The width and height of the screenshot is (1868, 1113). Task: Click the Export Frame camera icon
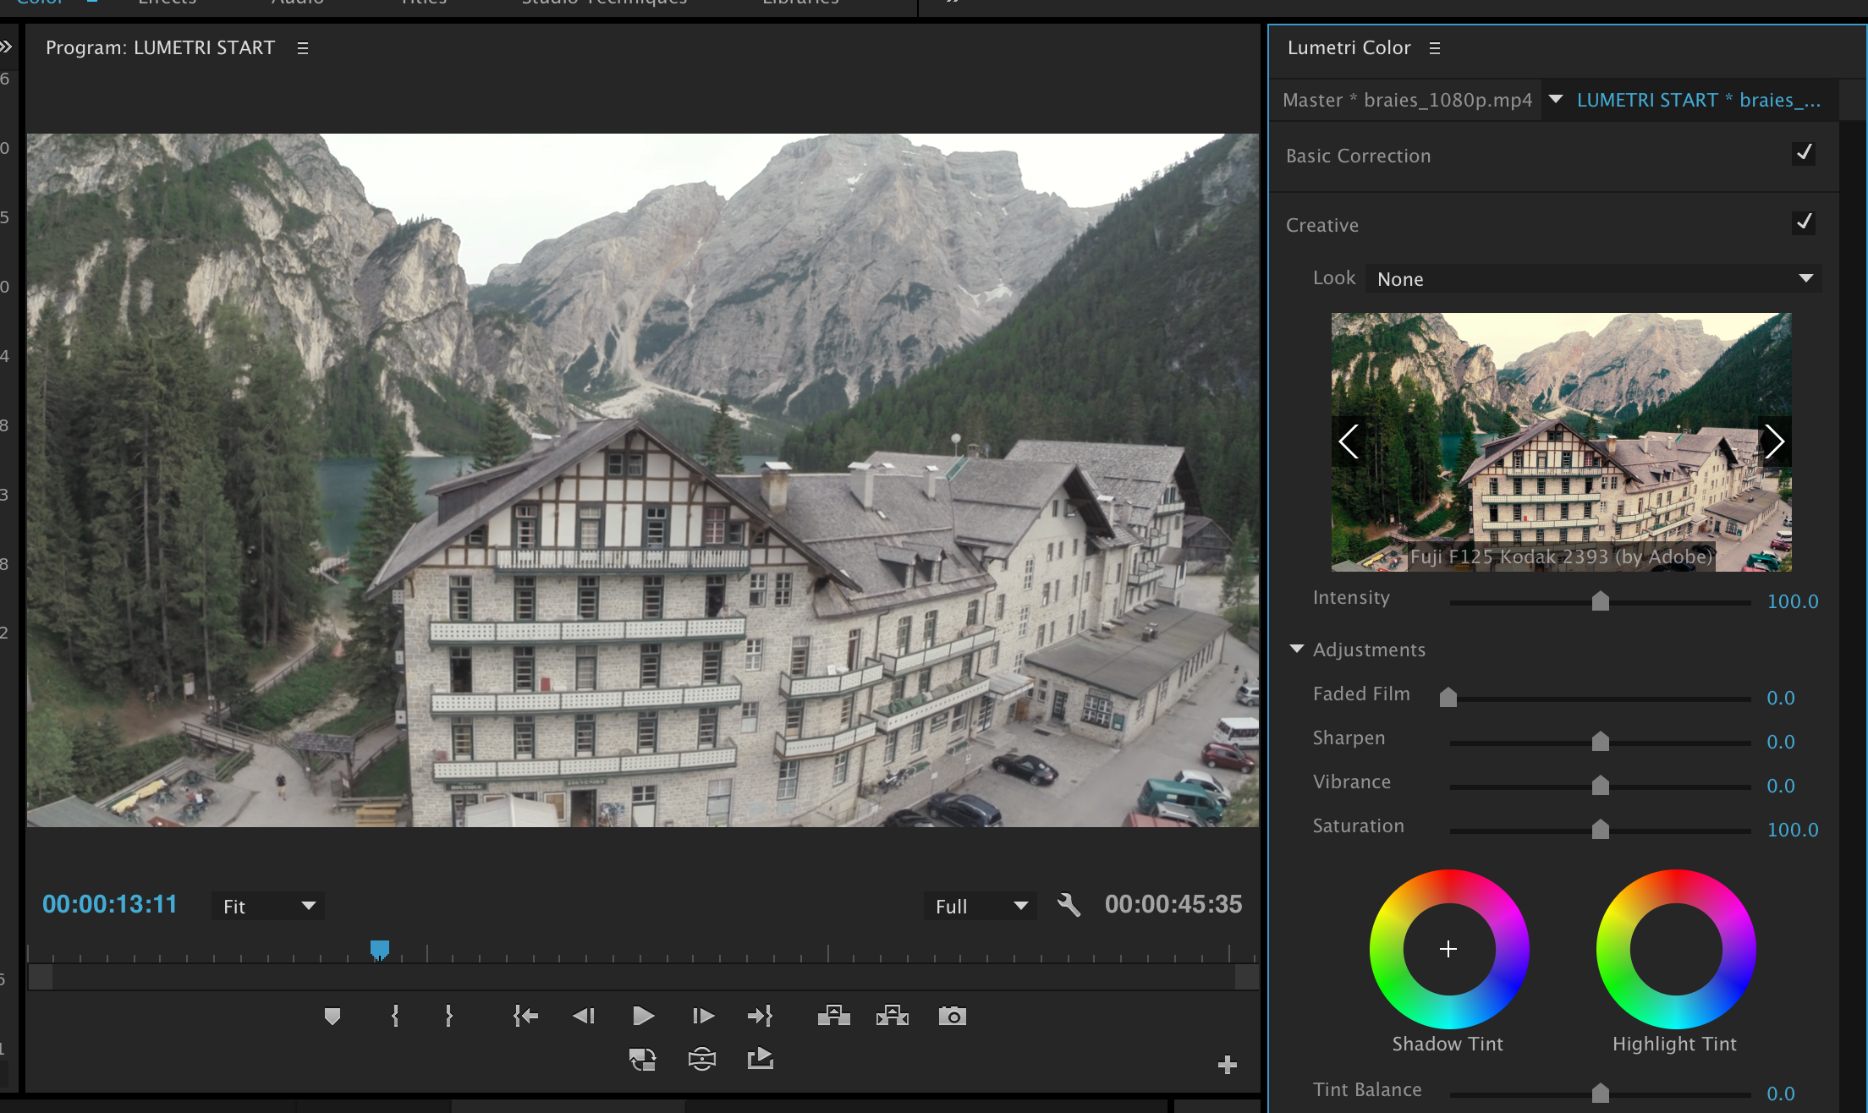coord(953,1016)
